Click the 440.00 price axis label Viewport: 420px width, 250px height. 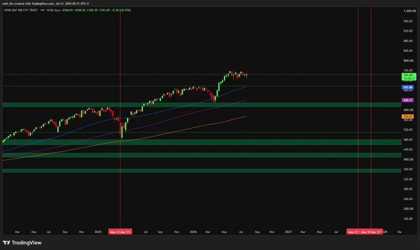point(408,149)
